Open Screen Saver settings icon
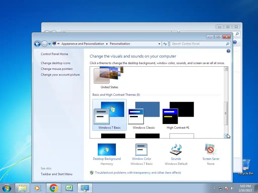The width and height of the screenshot is (258, 193). coord(211,150)
